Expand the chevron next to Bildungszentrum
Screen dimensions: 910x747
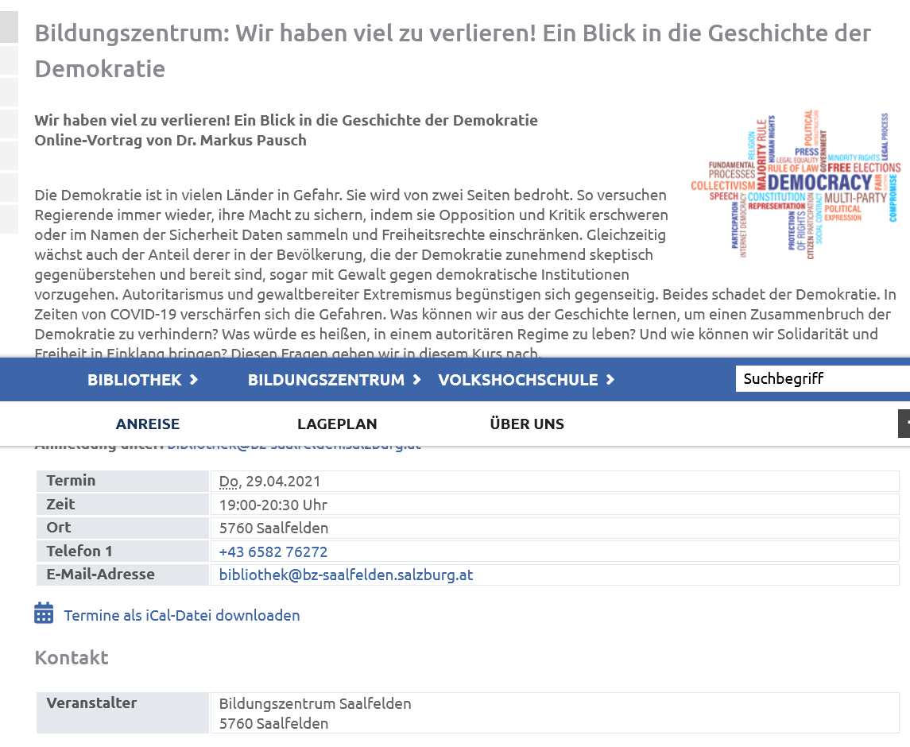click(x=416, y=380)
